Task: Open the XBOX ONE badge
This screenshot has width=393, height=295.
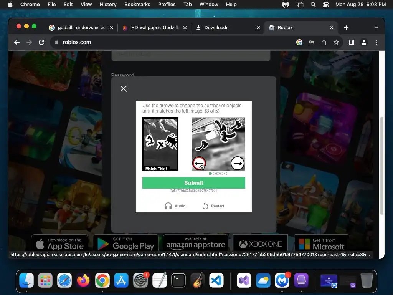Action: click(x=261, y=243)
